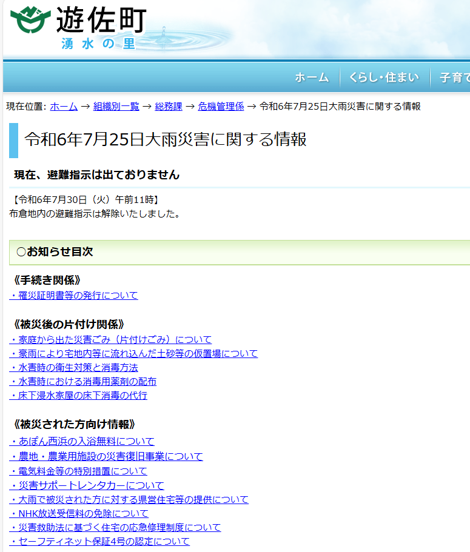Click the 《被災後の片付け関係》 subheading
Screen dimensions: 470x552
pos(69,324)
